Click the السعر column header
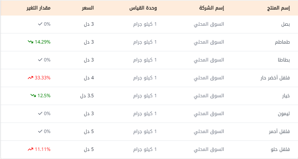298x159 pixels. 88,8
